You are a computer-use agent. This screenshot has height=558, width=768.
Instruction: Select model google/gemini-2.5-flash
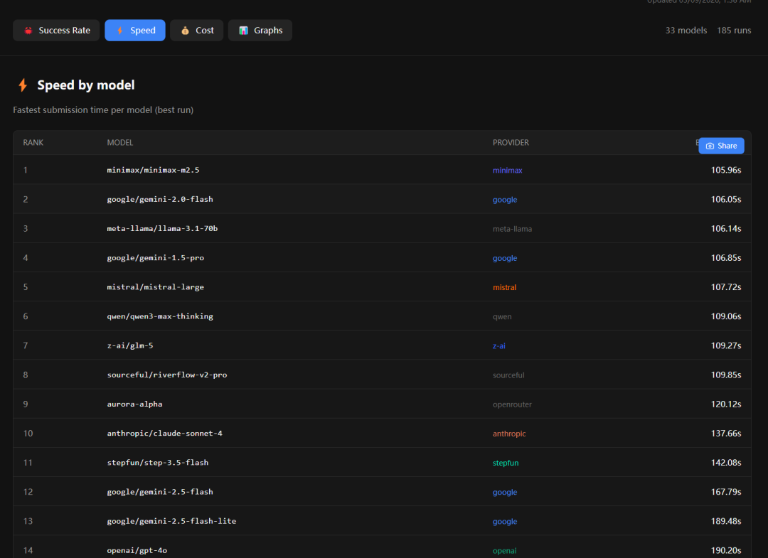(160, 492)
